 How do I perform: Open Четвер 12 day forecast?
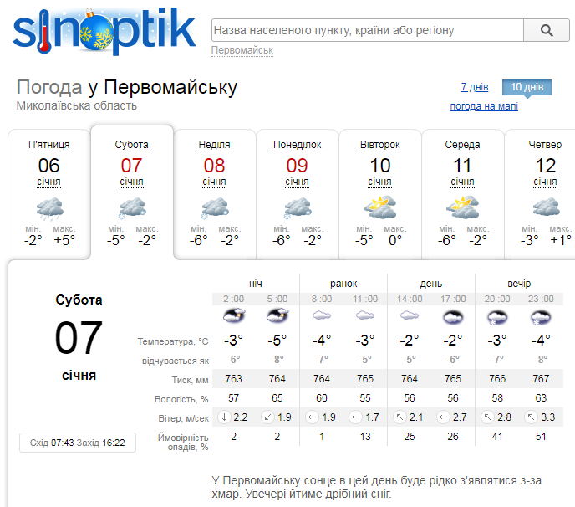(x=545, y=145)
